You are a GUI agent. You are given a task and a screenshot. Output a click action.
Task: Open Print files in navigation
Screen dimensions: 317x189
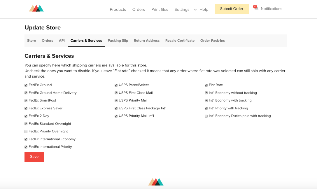point(160,10)
